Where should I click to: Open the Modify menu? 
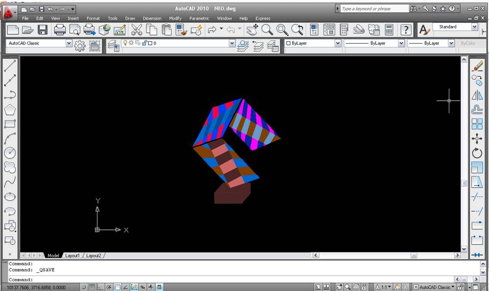click(x=175, y=19)
